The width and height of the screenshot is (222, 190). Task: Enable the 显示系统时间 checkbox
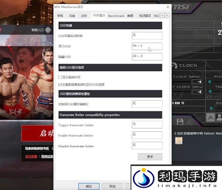(x=60, y=77)
